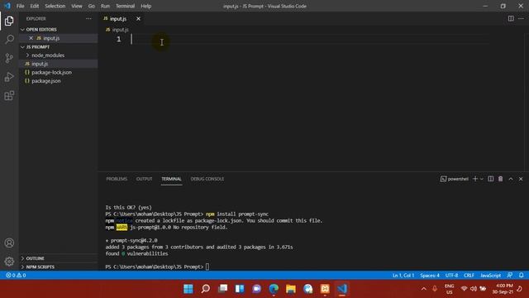Open the volume icon in system tray

pyautogui.click(x=474, y=289)
